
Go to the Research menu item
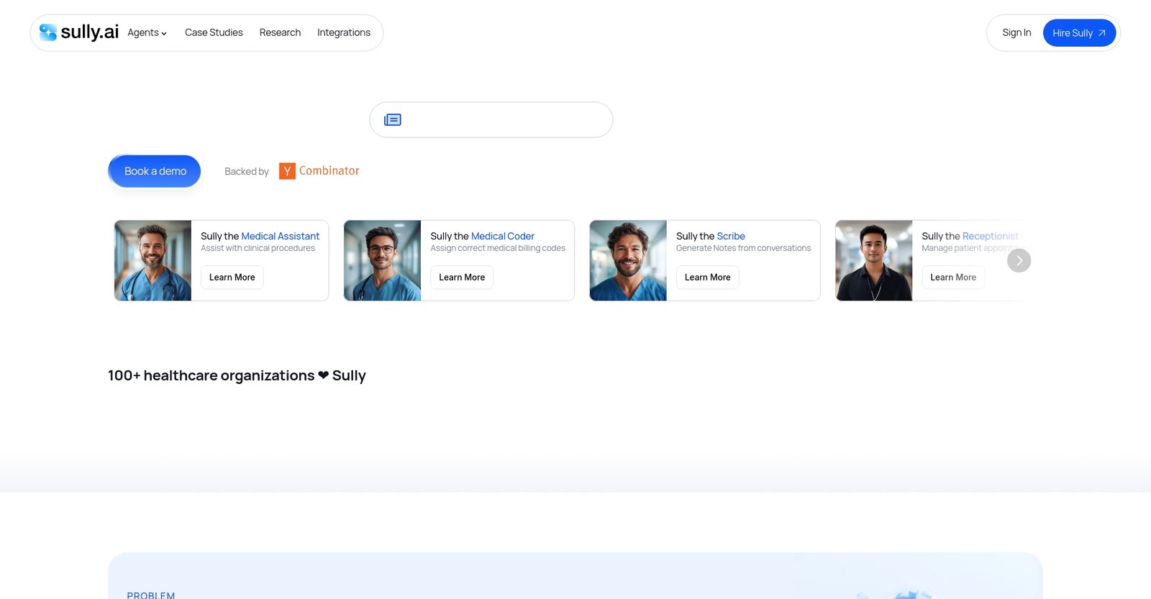(x=280, y=33)
